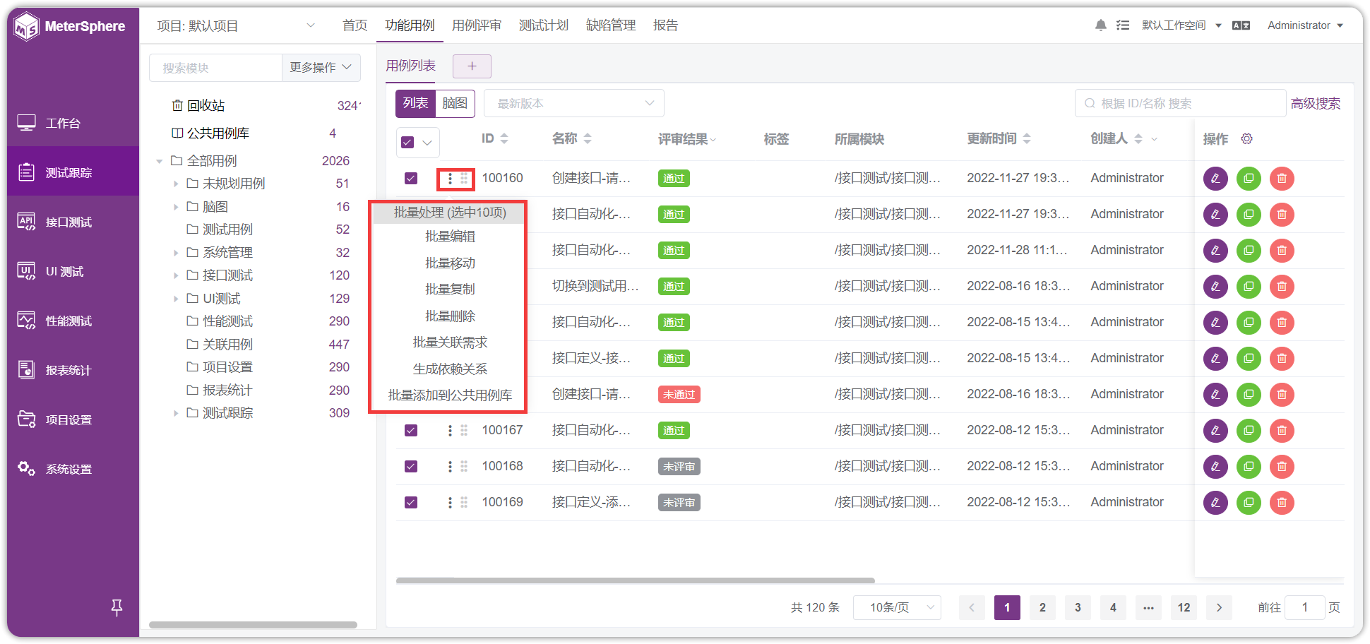This screenshot has width=1370, height=644.
Task: Open the notification bell
Action: coord(1100,25)
